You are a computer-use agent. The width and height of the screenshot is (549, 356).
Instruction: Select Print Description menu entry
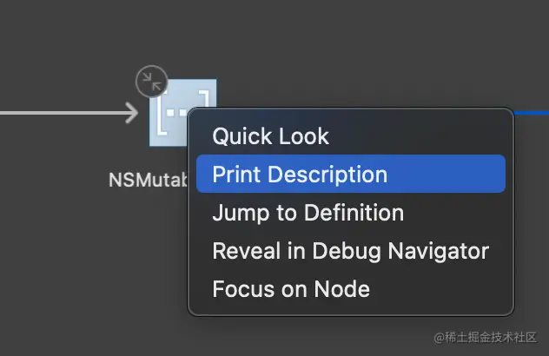[300, 174]
